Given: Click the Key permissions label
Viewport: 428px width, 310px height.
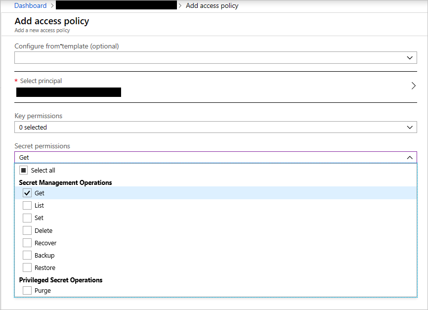Looking at the screenshot, I should [39, 116].
